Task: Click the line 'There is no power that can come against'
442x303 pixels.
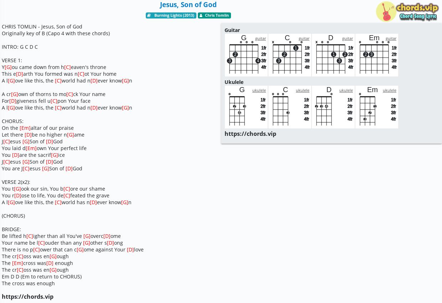Action: click(x=73, y=250)
